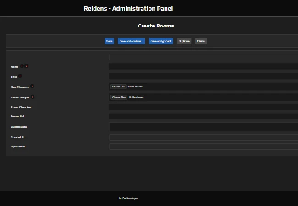Click the 'Server Url' label
The image size is (298, 206).
[x=17, y=116]
